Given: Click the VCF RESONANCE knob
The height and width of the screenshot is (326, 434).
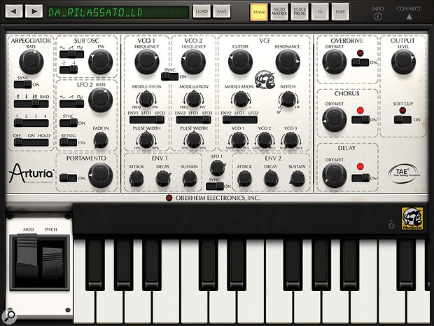Looking at the screenshot, I should pyautogui.click(x=288, y=62).
